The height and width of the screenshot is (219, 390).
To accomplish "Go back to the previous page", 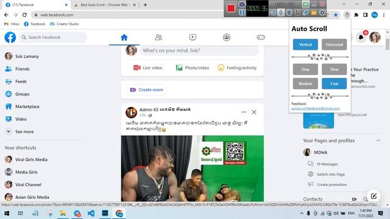I will pos(6,15).
